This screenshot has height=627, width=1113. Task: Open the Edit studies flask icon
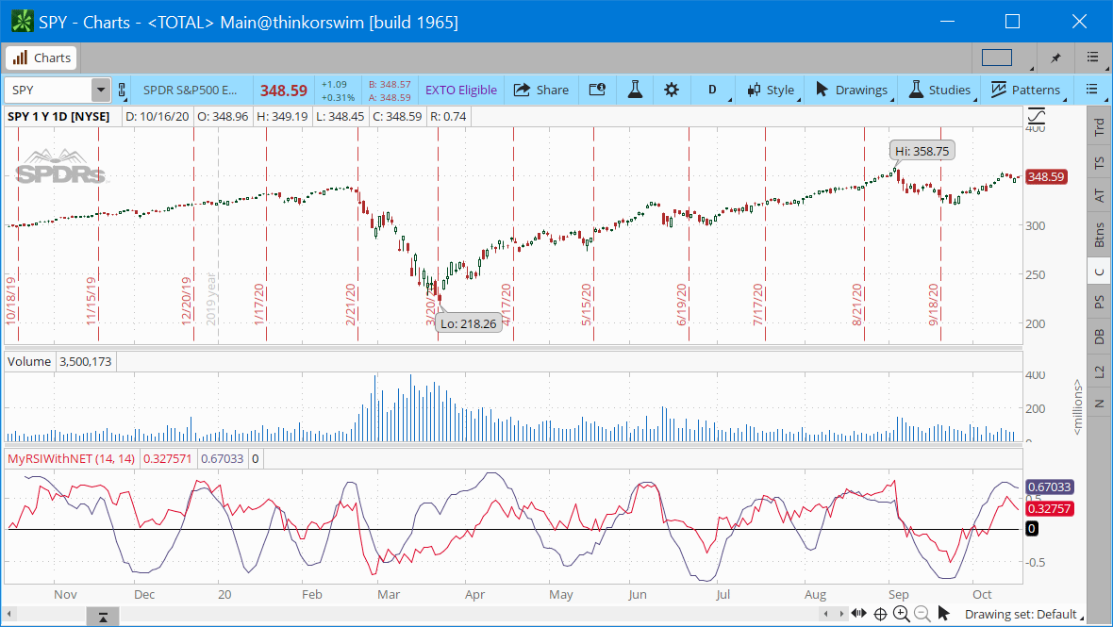(x=635, y=90)
